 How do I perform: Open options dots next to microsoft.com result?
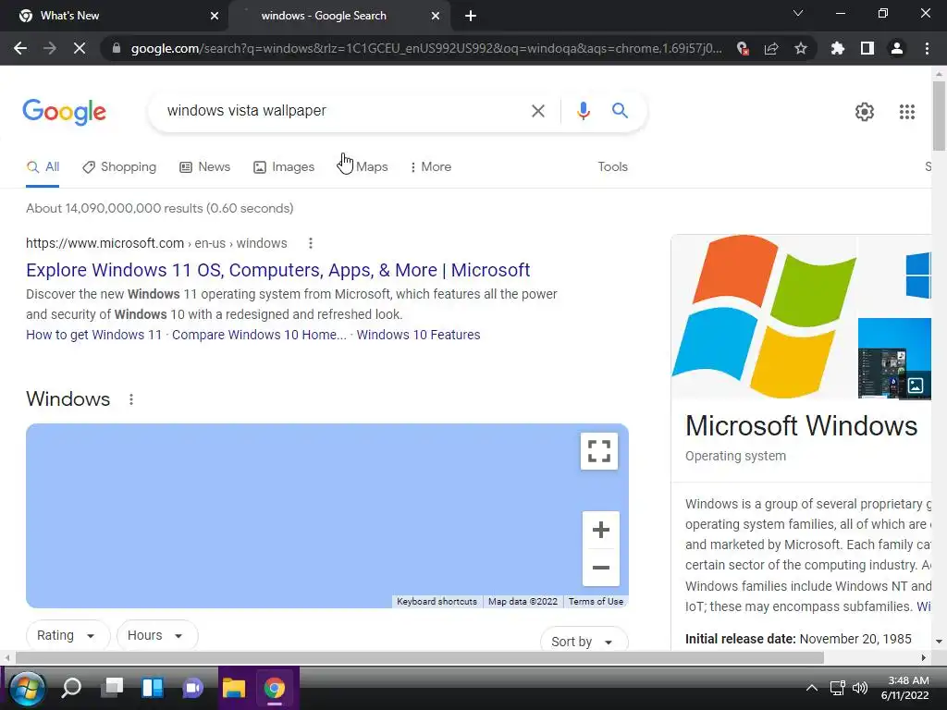311,243
